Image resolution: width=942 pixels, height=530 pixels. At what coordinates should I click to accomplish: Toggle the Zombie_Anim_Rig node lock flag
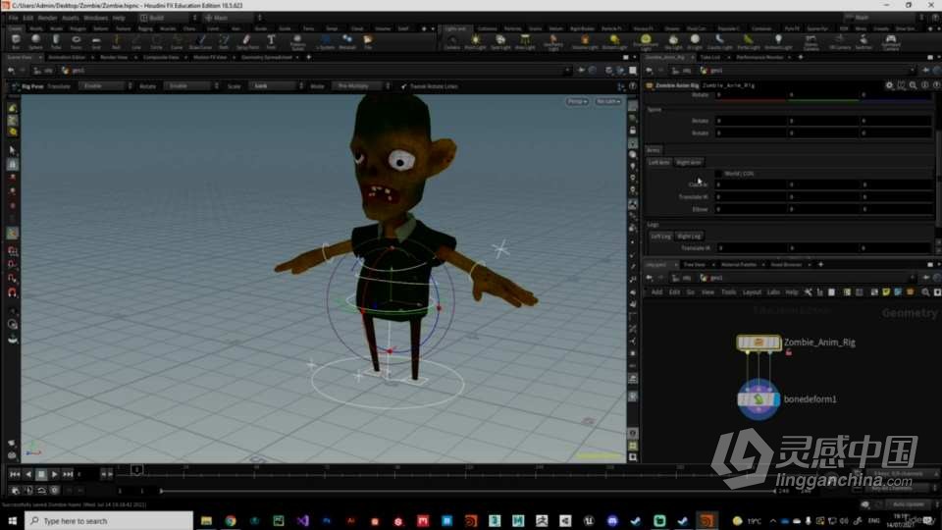point(789,352)
